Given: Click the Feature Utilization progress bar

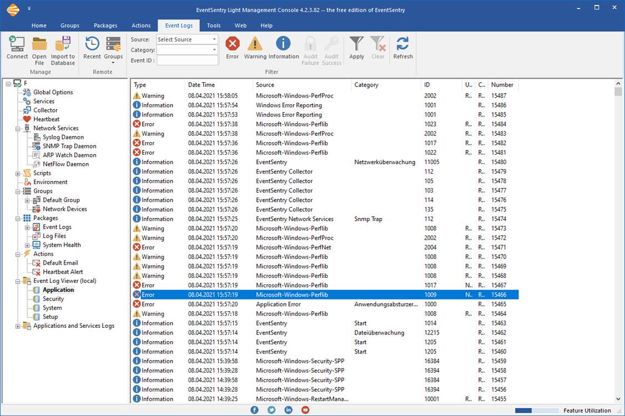Looking at the screenshot, I should coord(537,410).
